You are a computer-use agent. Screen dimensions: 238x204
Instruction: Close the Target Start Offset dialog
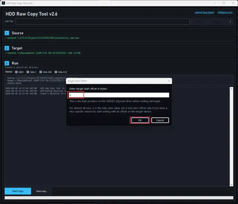tap(169, 81)
